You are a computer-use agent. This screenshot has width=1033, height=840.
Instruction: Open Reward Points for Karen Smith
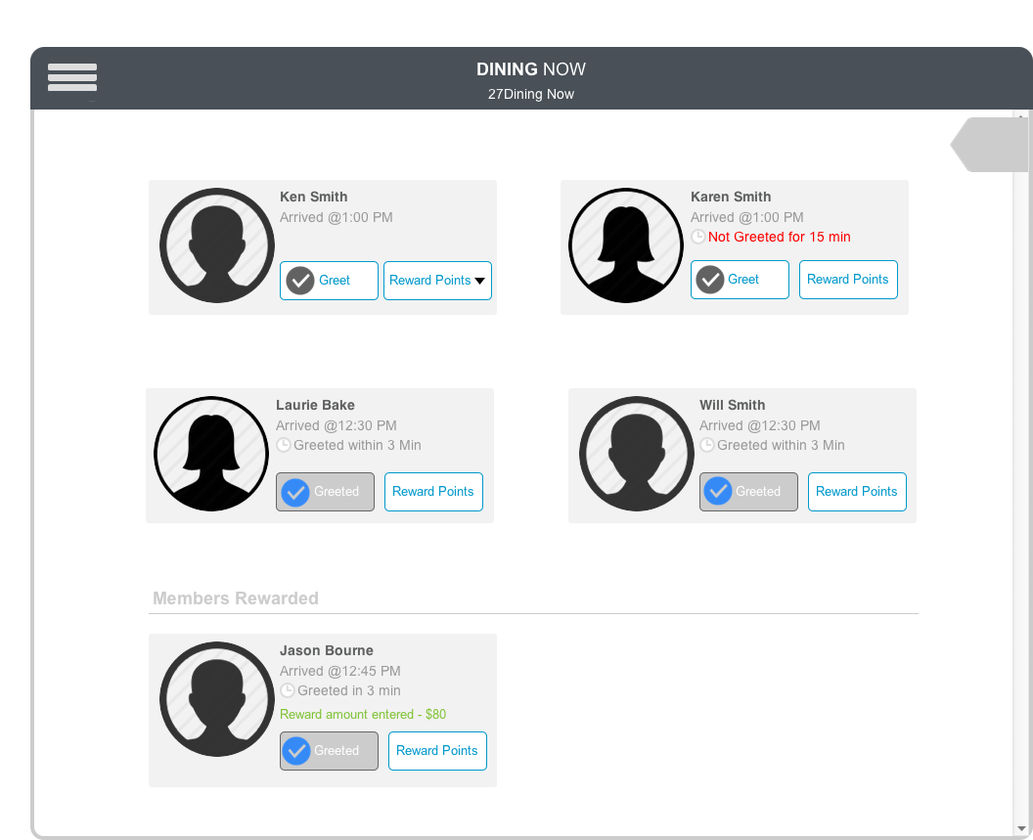(x=848, y=280)
